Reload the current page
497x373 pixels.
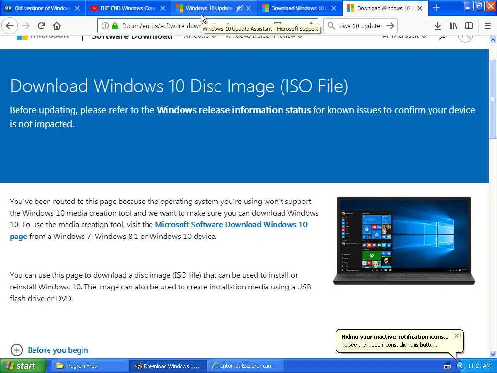click(42, 26)
